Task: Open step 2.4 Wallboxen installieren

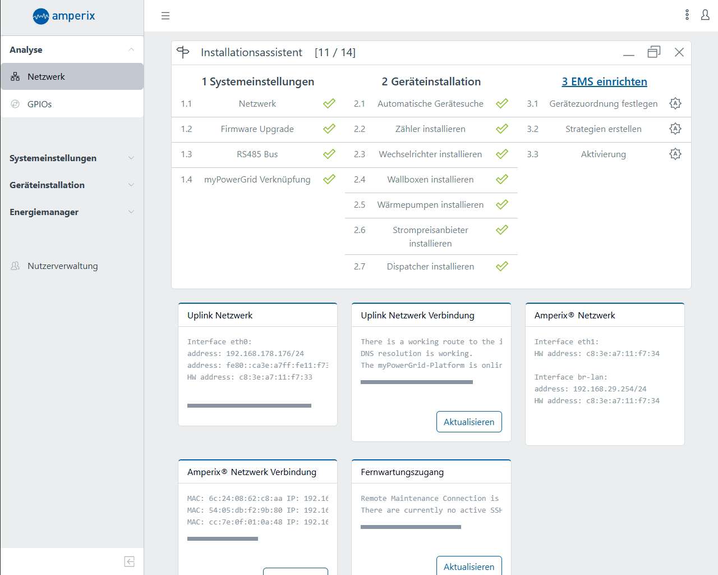Action: click(430, 179)
